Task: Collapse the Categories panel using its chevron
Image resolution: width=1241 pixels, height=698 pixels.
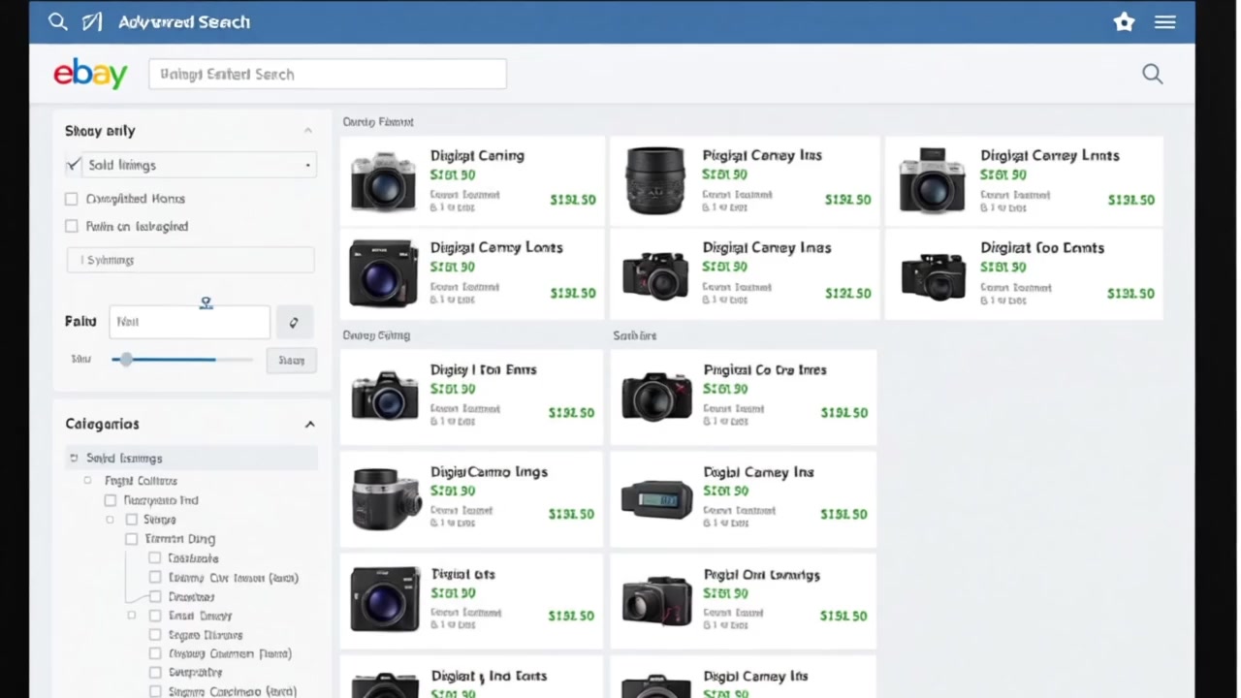Action: pyautogui.click(x=309, y=424)
